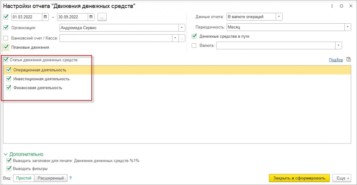Select the Простой view tab
This screenshot has height=185, width=357.
click(x=24, y=178)
